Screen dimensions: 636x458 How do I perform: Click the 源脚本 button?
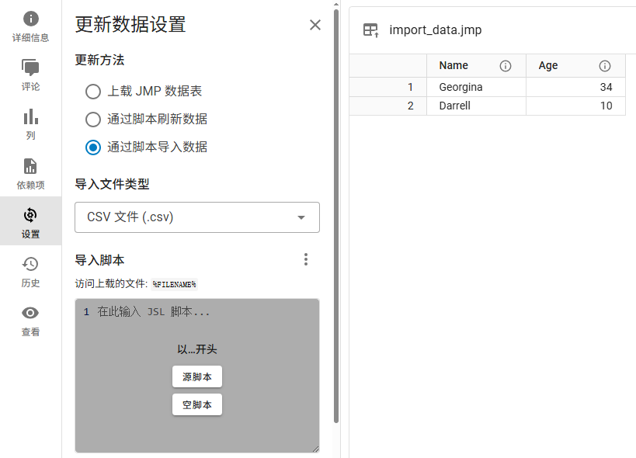(x=197, y=376)
